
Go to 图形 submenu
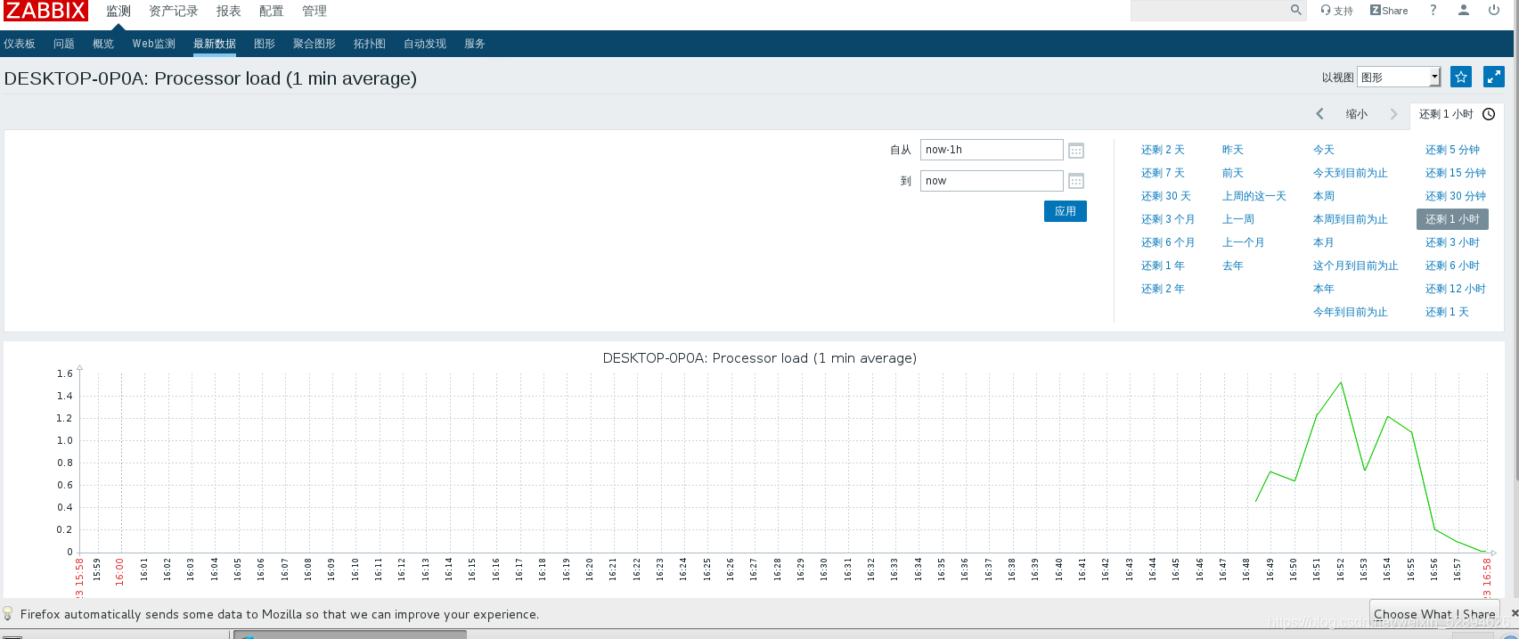[x=265, y=44]
